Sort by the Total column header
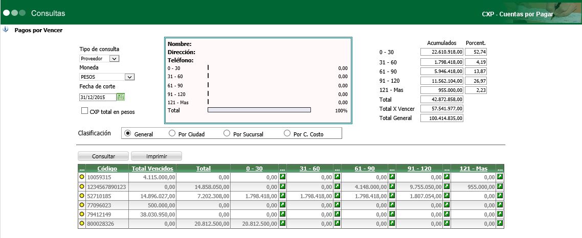Image resolution: width=582 pixels, height=238 pixels. click(x=204, y=169)
